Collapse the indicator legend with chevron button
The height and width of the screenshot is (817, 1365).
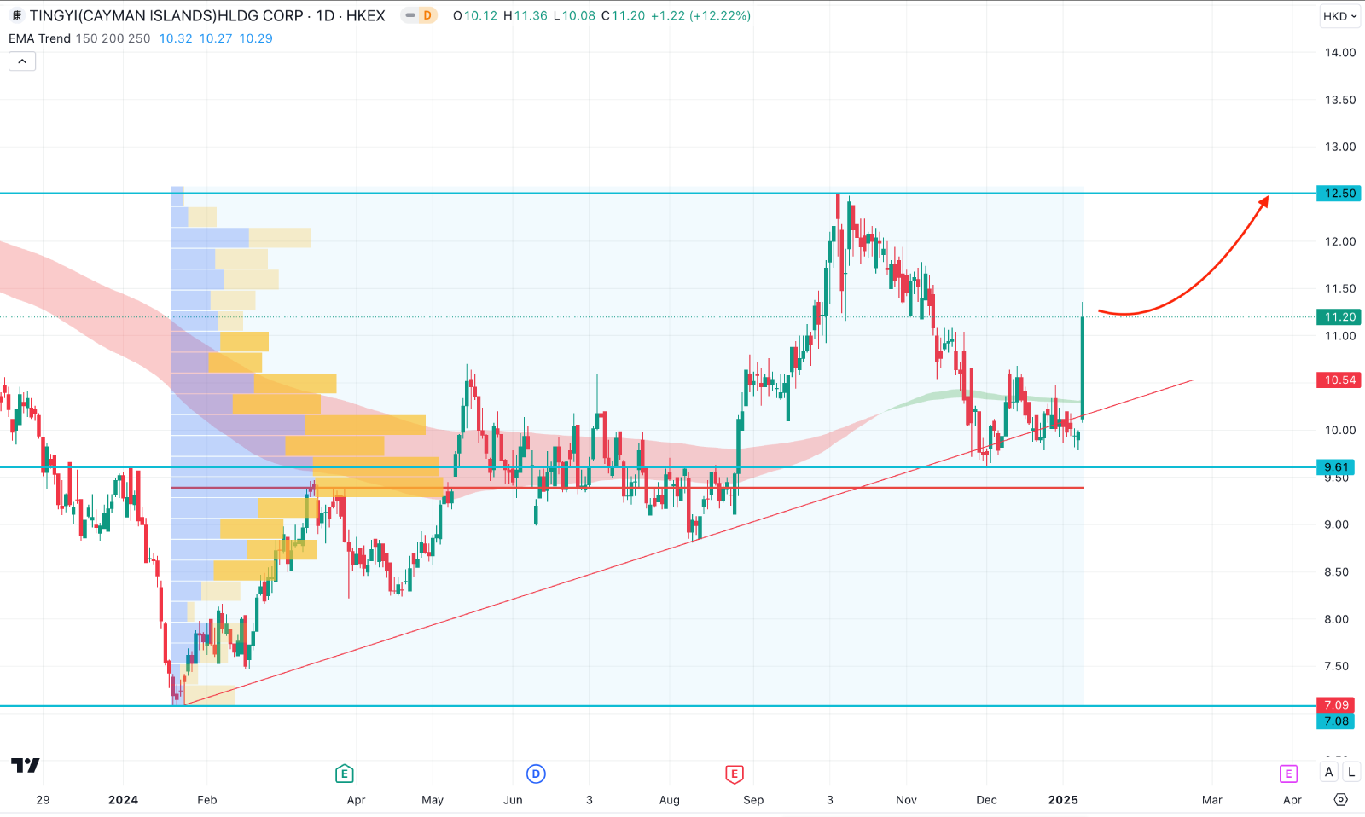pos(22,61)
